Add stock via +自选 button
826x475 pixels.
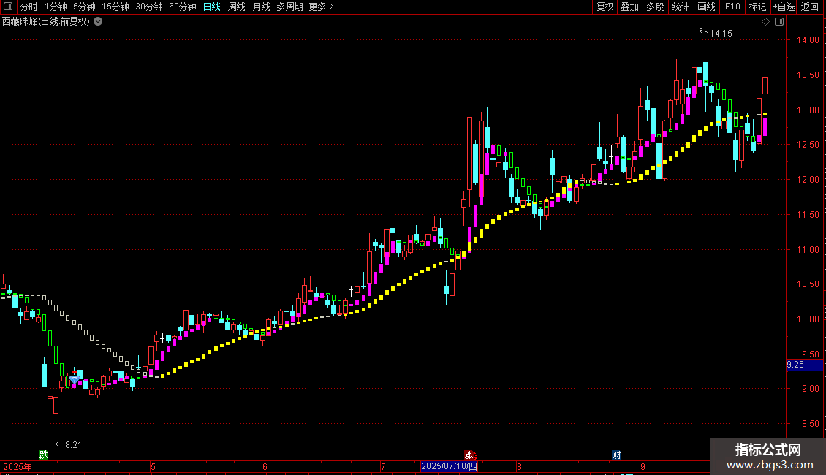(784, 7)
